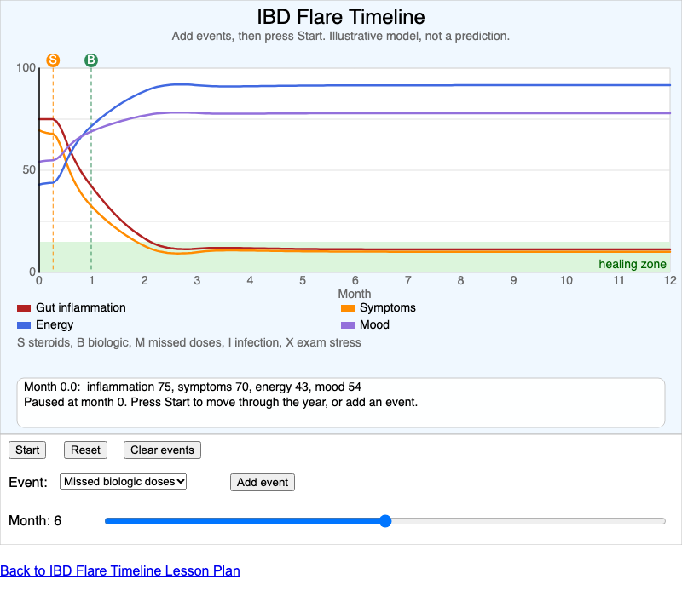This screenshot has height=596, width=682.
Task: Click the healing zone label
Action: (x=633, y=264)
